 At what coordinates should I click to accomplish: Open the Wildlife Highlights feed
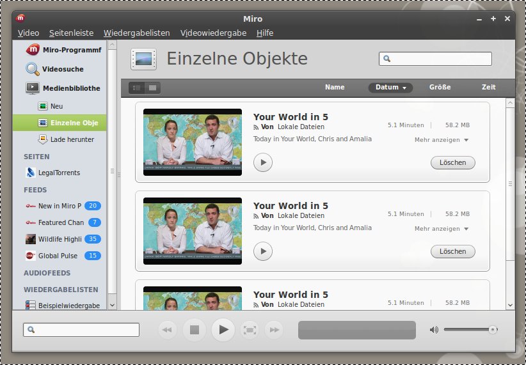tap(60, 239)
